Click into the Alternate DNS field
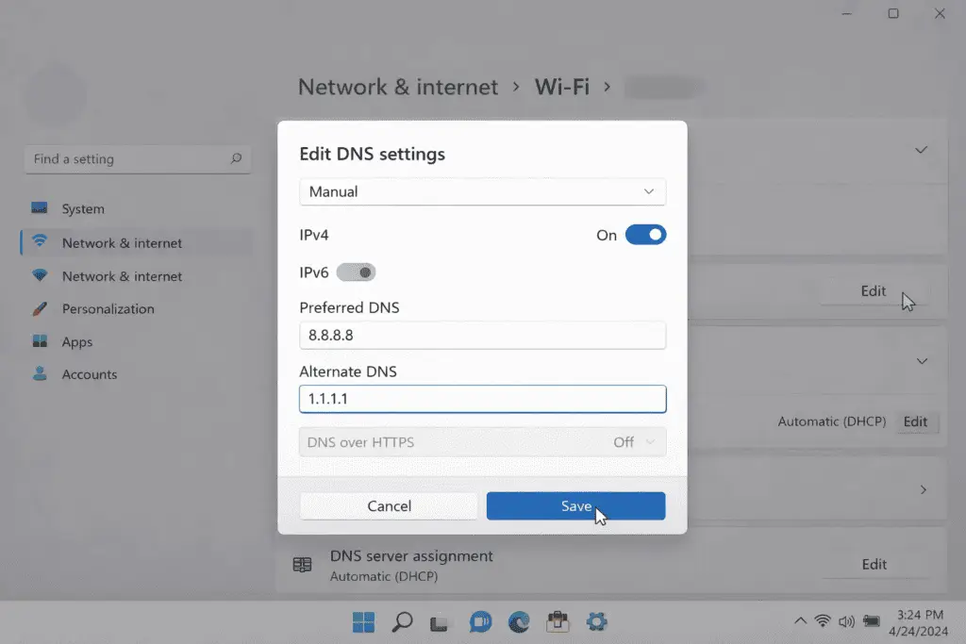Screen dimensions: 966x644 tap(482, 399)
